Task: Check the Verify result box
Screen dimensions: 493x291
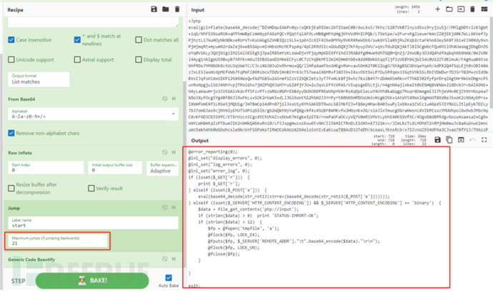Action: pyautogui.click(x=91, y=188)
